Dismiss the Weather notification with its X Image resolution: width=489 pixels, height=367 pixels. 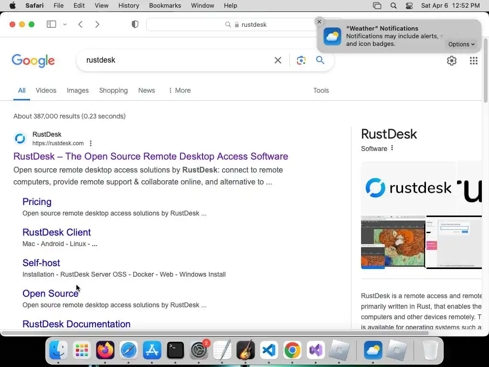[319, 22]
